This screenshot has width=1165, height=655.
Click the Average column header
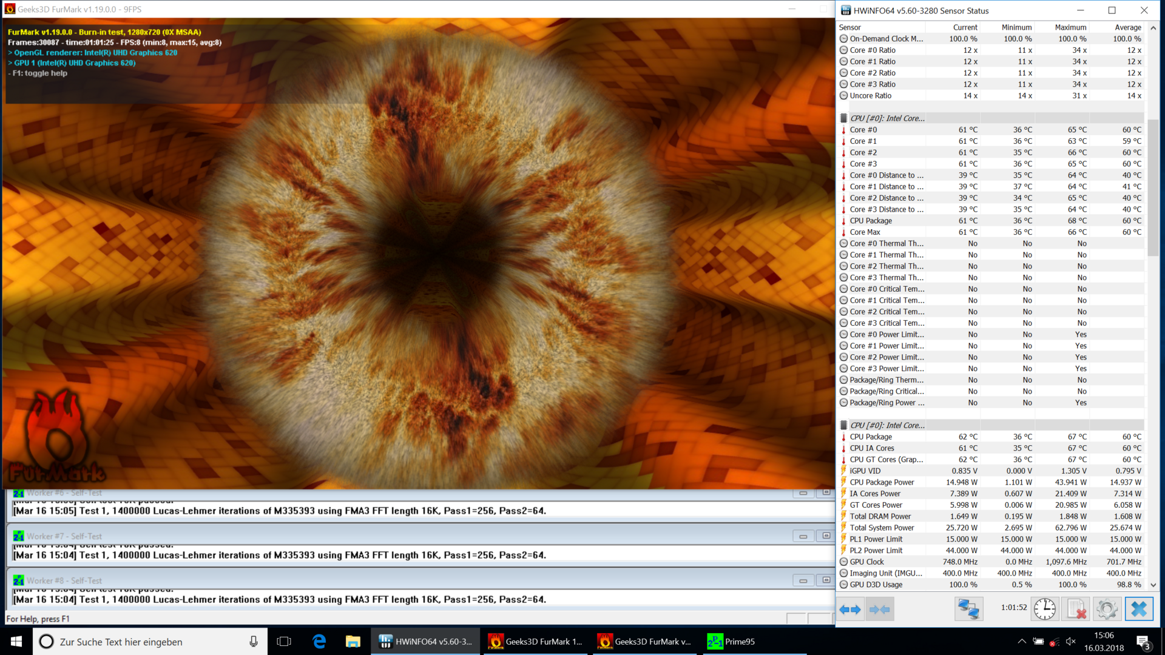1127,27
